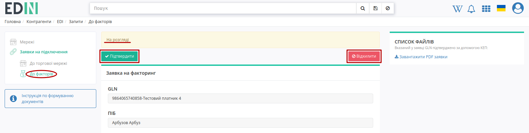Click the EDIN logo
Viewport: 529px width, 133px height.
[x=22, y=8]
